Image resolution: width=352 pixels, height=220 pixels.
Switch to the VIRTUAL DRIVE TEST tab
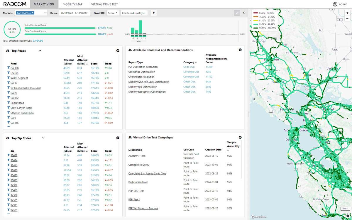[104, 4]
